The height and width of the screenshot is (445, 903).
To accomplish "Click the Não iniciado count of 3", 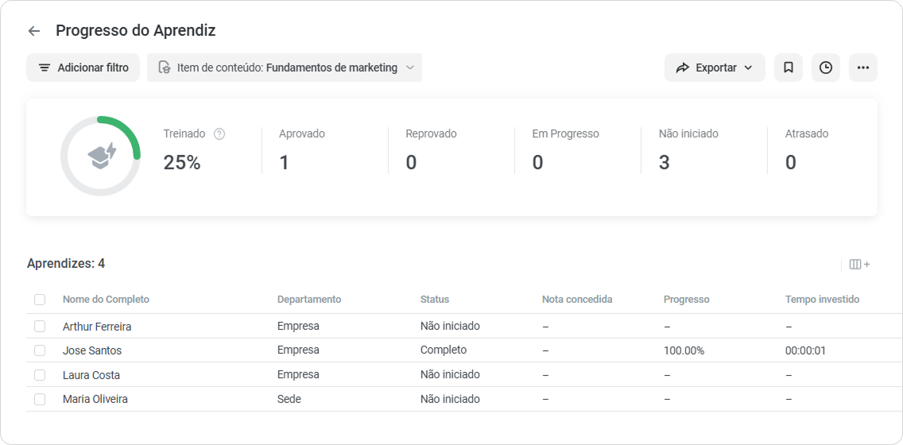I will pyautogui.click(x=664, y=163).
